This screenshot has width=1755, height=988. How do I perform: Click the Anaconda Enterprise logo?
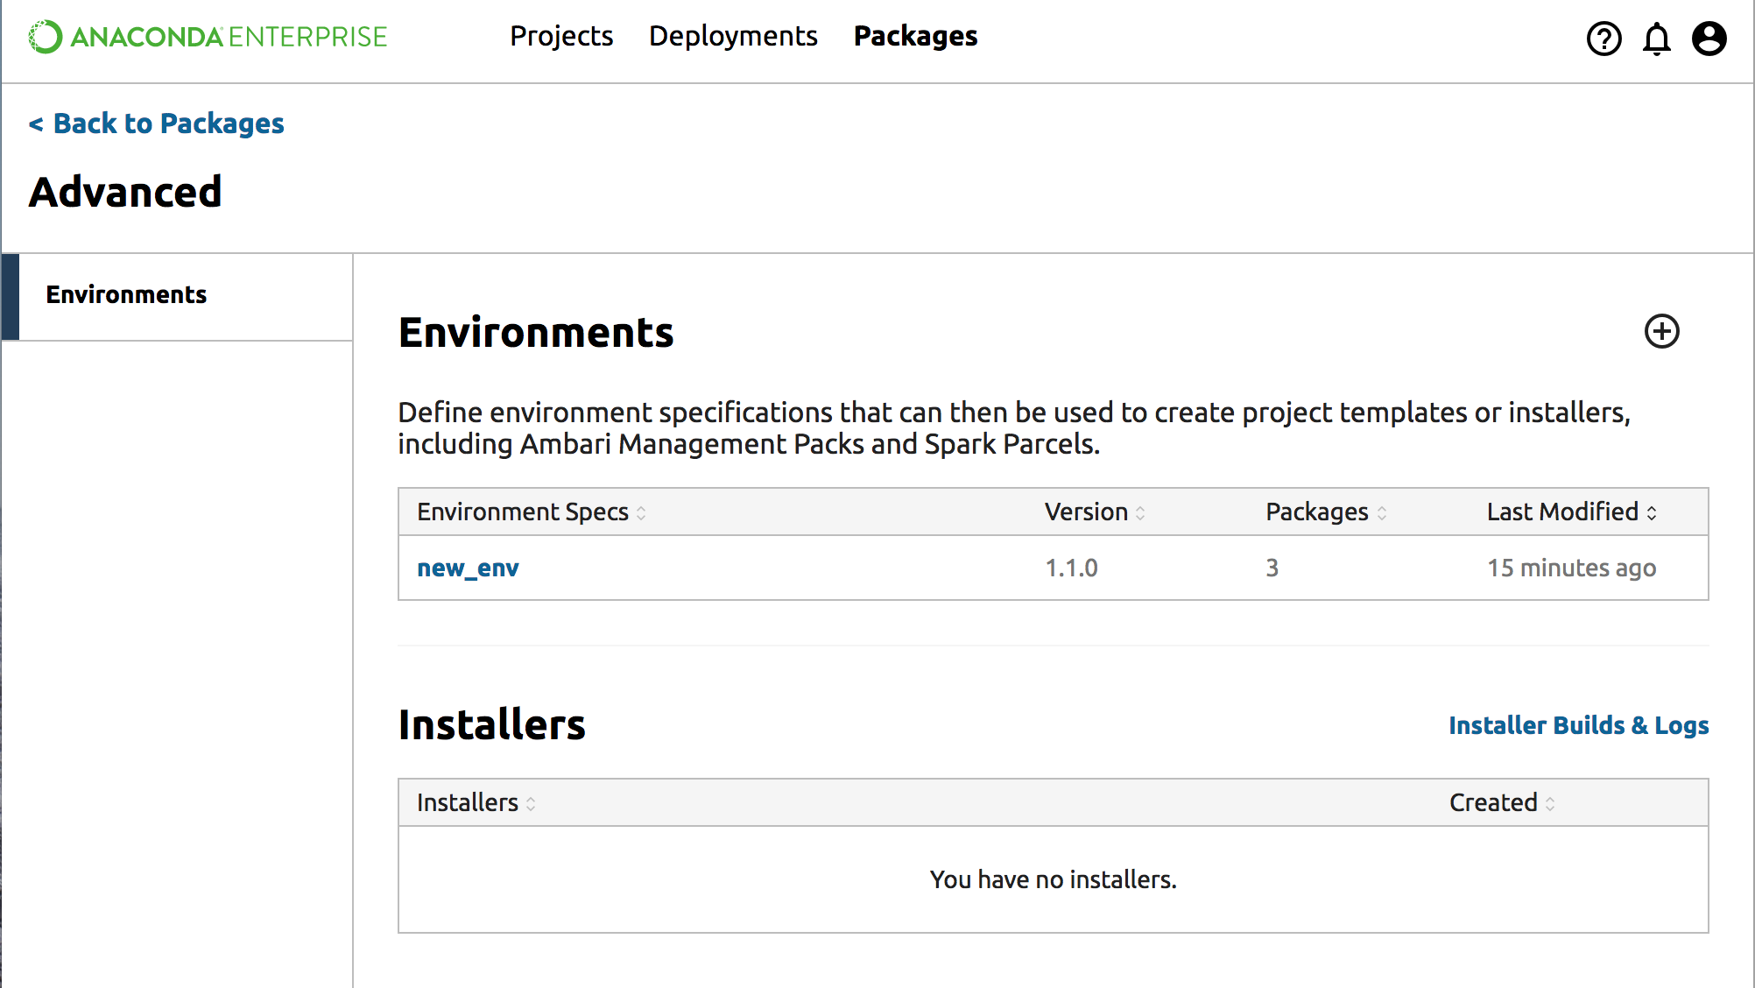point(208,37)
